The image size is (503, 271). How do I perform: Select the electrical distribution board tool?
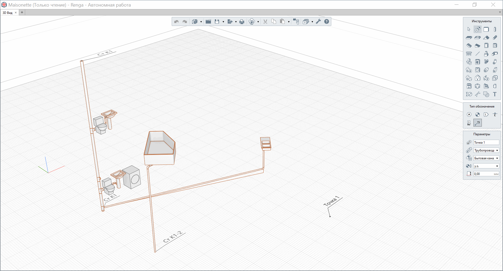click(469, 86)
